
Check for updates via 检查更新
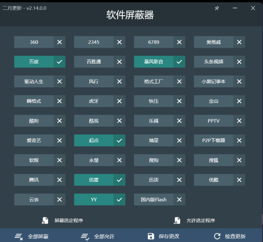(x=229, y=236)
